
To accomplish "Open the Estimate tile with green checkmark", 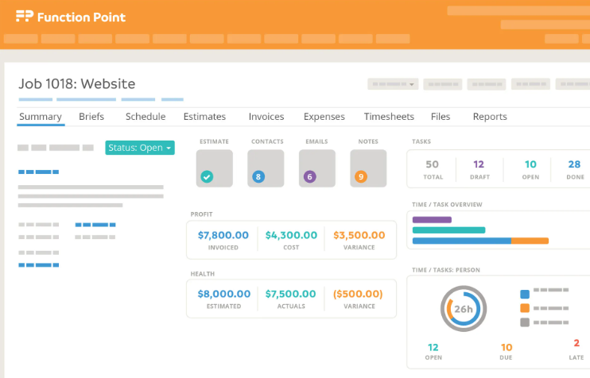I will tap(215, 168).
